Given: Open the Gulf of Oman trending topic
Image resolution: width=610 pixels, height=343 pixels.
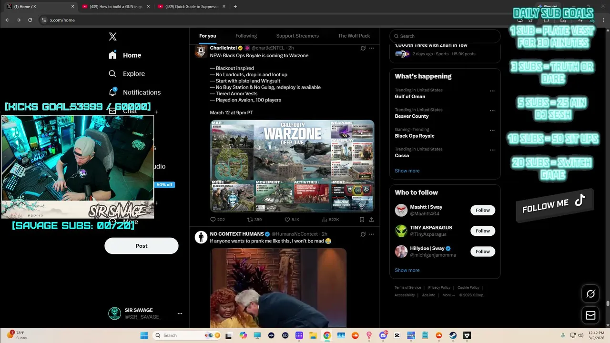Looking at the screenshot, I should click(x=410, y=96).
